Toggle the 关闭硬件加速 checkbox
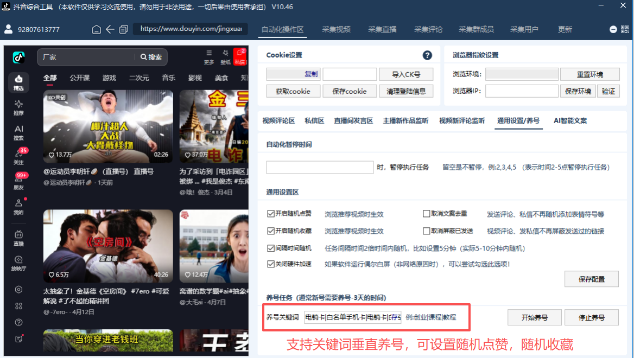The height and width of the screenshot is (358, 634). [271, 264]
